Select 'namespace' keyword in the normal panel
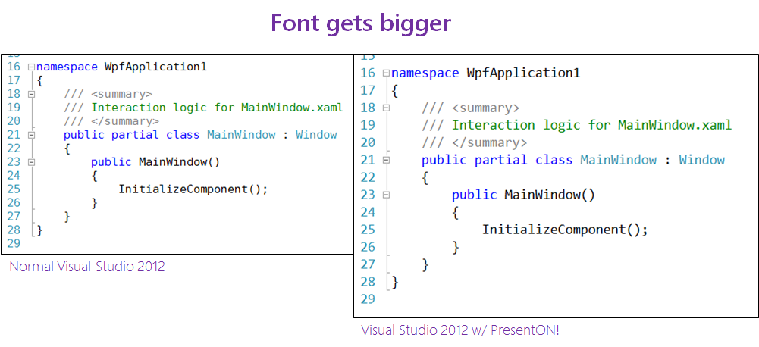The height and width of the screenshot is (347, 759). click(x=67, y=67)
